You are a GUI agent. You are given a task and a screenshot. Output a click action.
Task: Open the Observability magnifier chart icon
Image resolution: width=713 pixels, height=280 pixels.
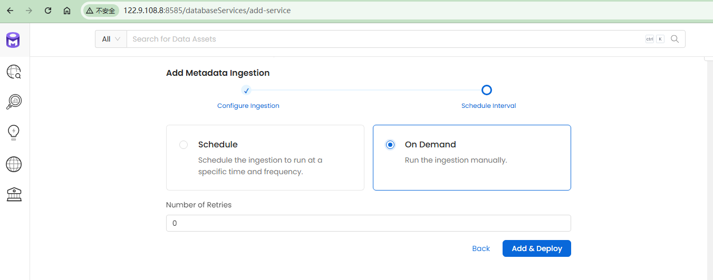[x=14, y=102]
